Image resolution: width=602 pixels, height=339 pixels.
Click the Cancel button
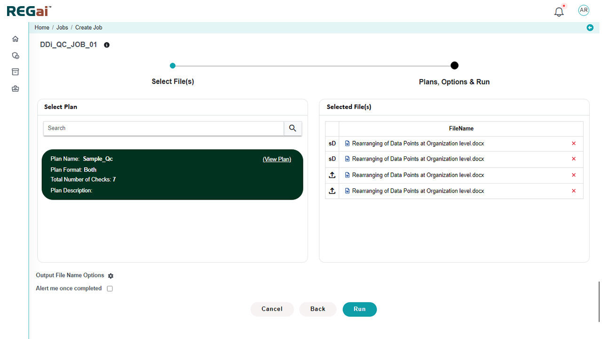pyautogui.click(x=272, y=309)
